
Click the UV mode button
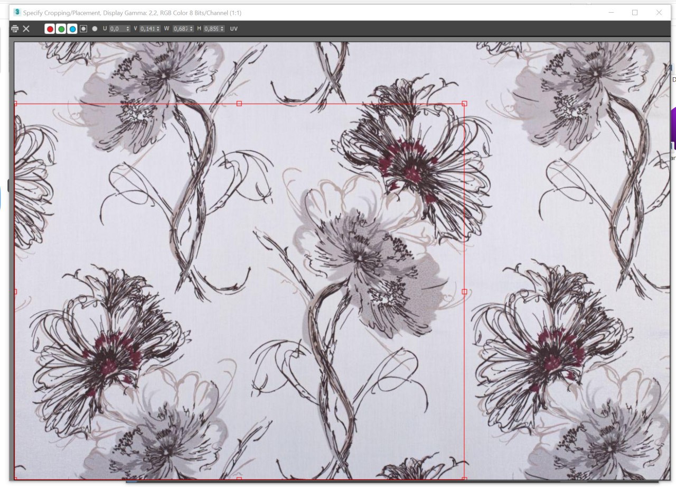point(234,29)
